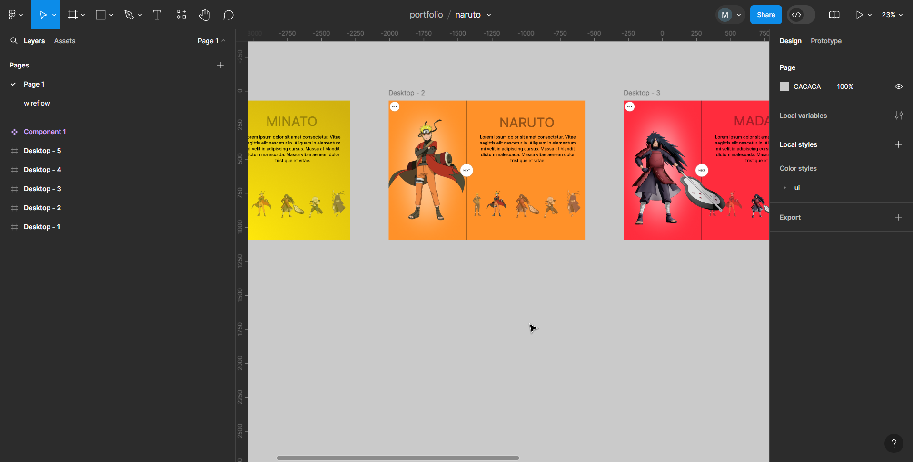Viewport: 913px width, 462px height.
Task: Click the 100% opacity field
Action: (845, 87)
